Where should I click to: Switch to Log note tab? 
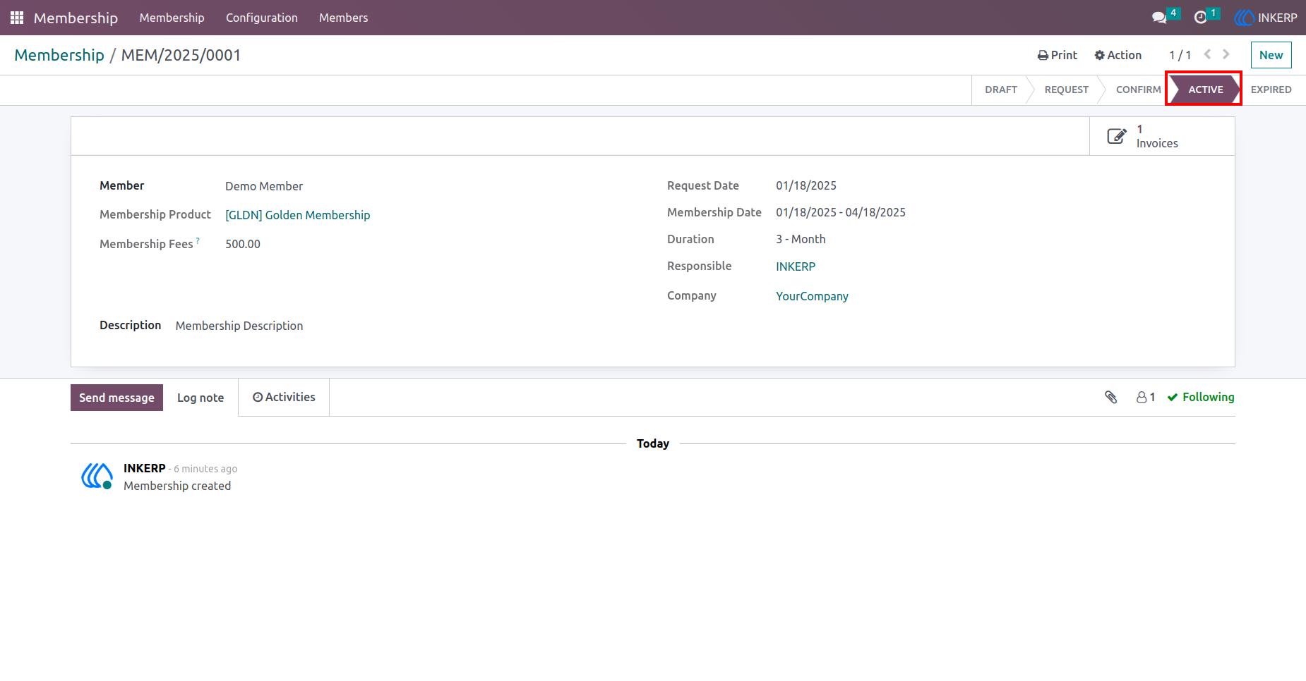(200, 398)
